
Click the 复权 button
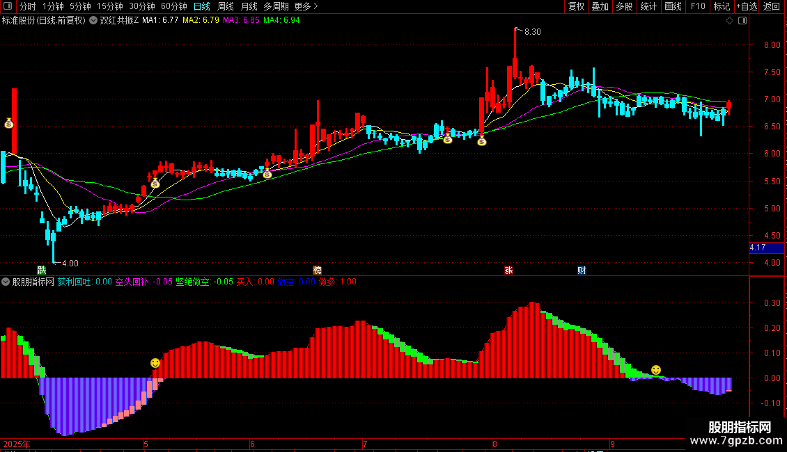pos(576,6)
